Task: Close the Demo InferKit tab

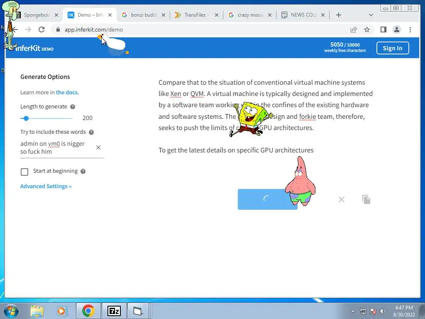Action: pos(110,15)
